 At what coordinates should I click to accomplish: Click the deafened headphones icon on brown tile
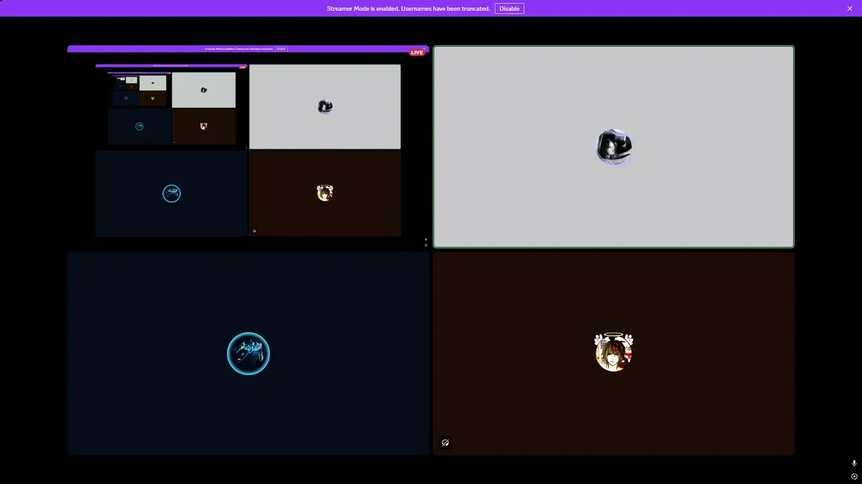click(x=445, y=443)
